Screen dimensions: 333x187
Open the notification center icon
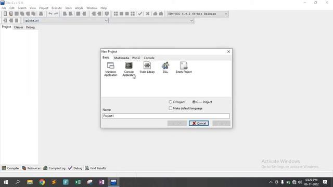(325, 182)
